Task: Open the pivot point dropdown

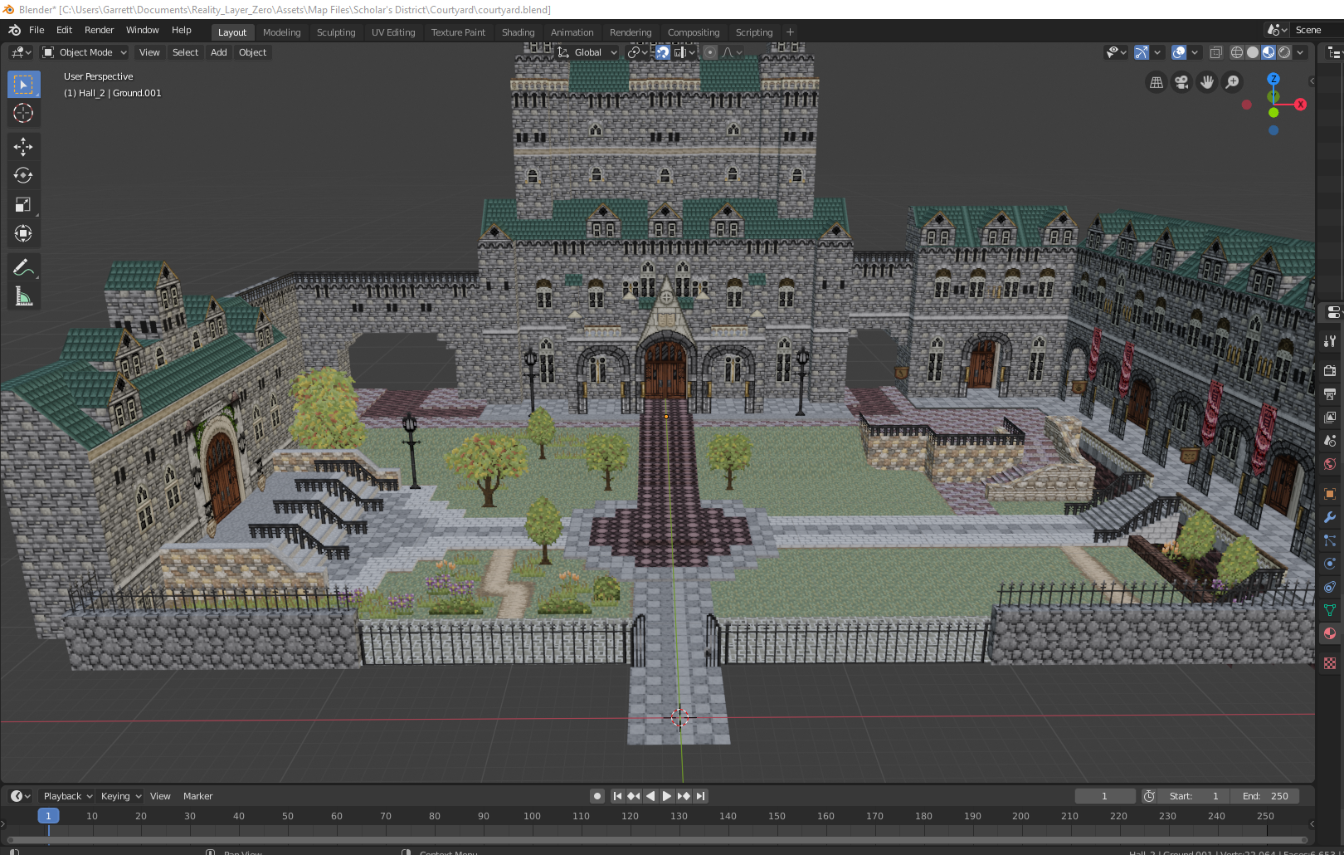Action: [x=637, y=52]
